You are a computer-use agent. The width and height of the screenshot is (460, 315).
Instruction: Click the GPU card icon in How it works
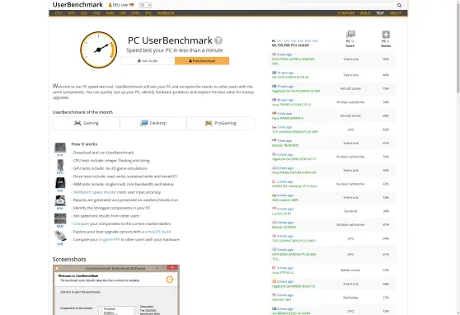point(60,165)
